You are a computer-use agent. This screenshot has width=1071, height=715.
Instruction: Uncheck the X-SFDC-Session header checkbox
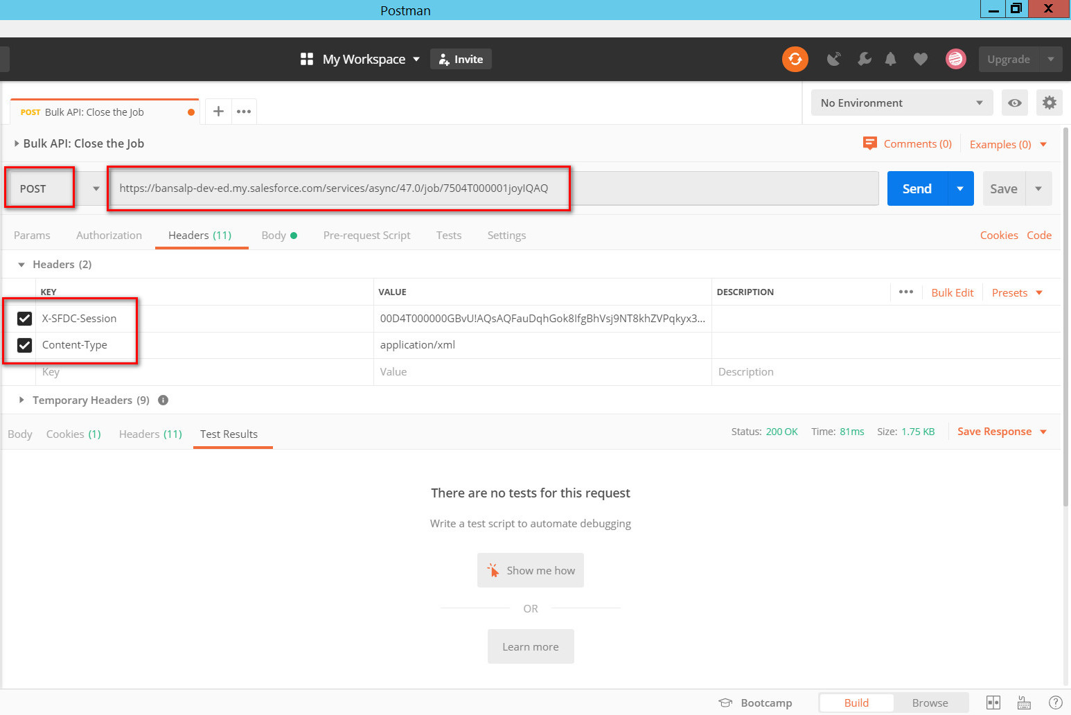point(24,318)
